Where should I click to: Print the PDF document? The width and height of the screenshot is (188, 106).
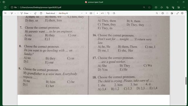pyautogui.click(x=162, y=13)
